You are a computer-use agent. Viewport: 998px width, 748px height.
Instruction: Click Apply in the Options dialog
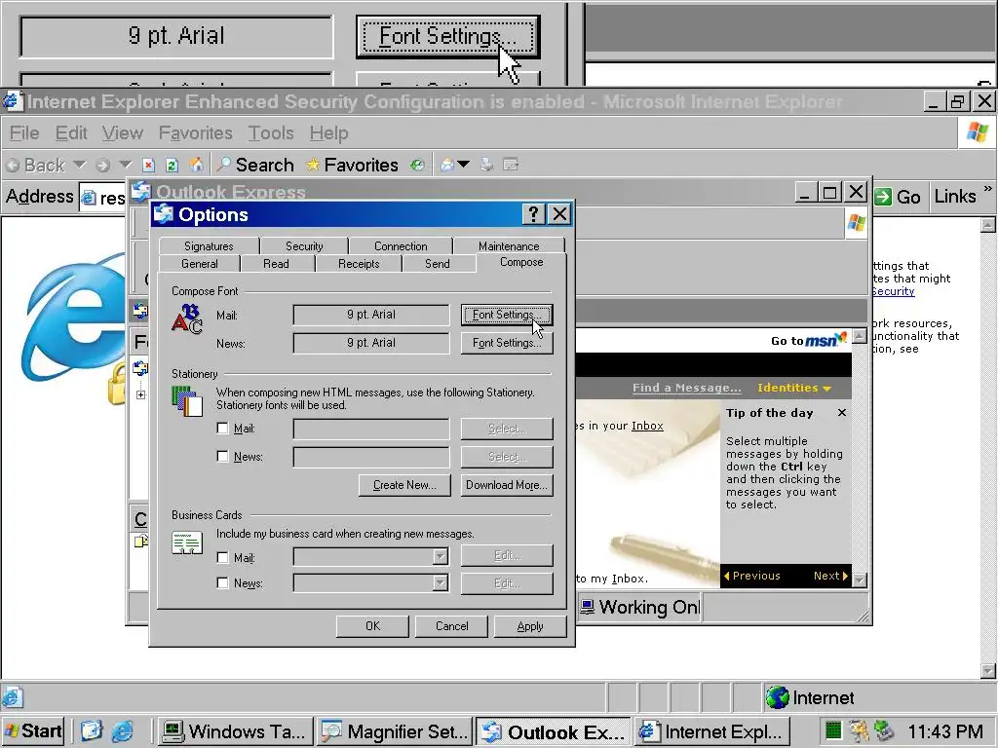pos(530,626)
